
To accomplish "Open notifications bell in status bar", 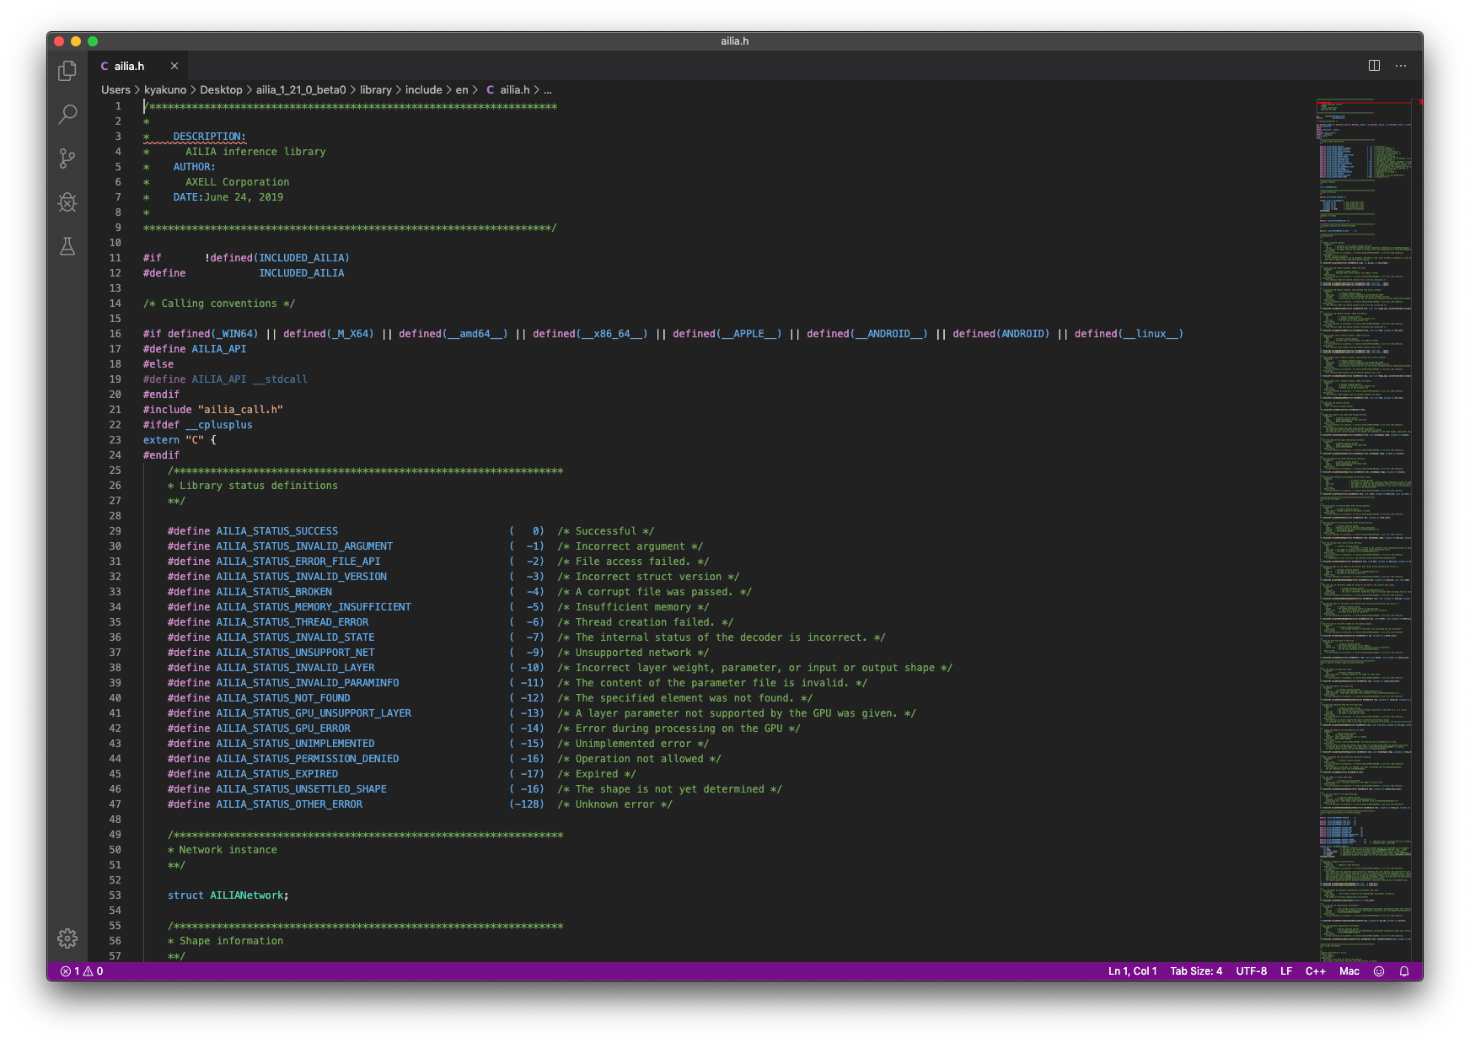I will [1404, 971].
